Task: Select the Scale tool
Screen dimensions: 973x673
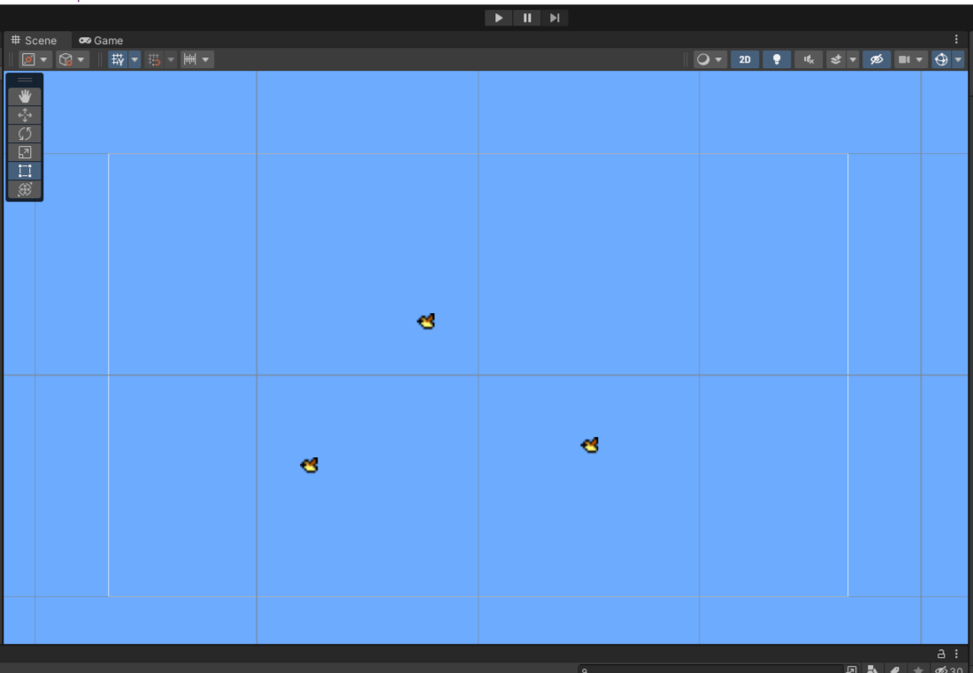Action: (25, 152)
